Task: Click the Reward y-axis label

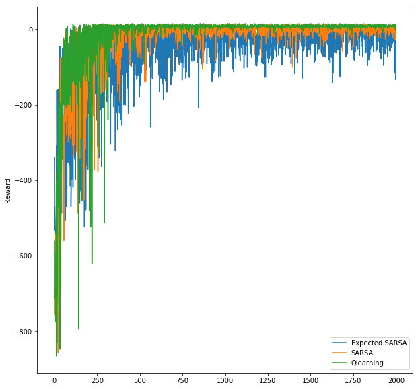Action: (8, 191)
